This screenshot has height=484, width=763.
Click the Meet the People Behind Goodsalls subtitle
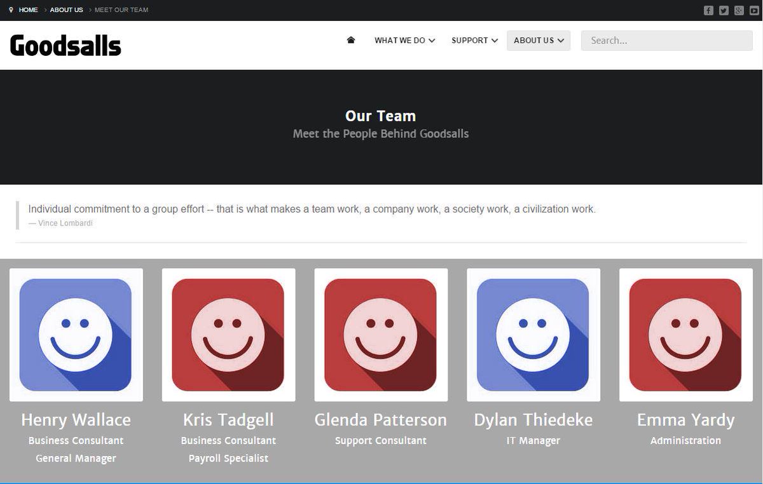381,134
